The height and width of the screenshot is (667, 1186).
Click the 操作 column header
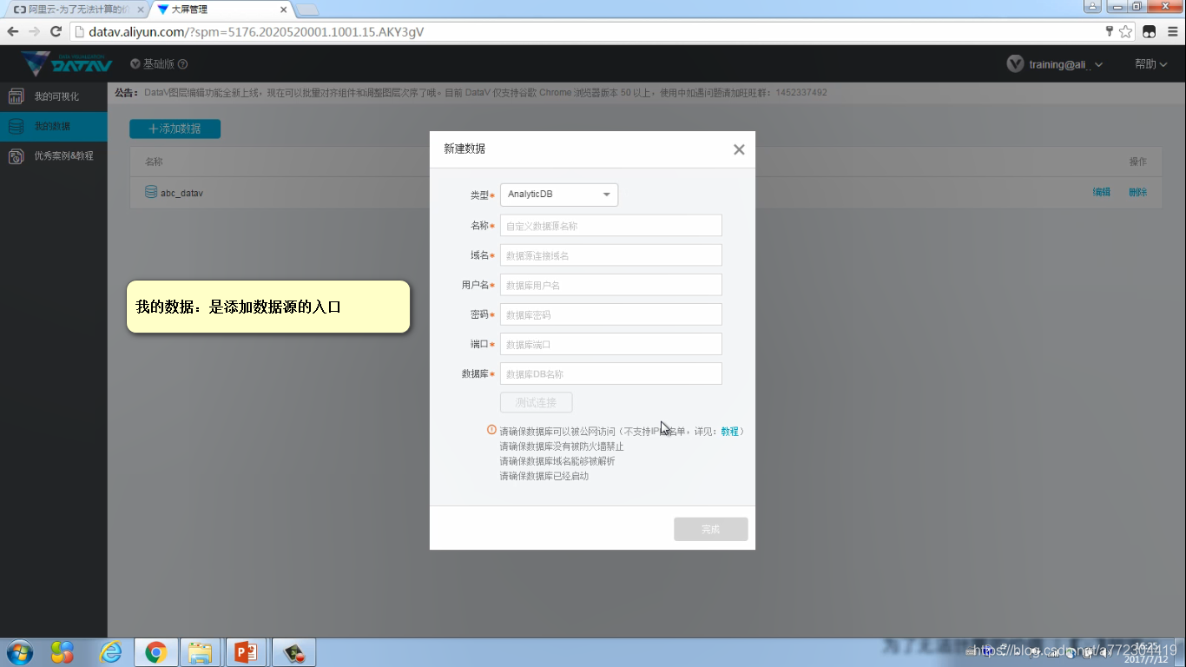click(1138, 162)
